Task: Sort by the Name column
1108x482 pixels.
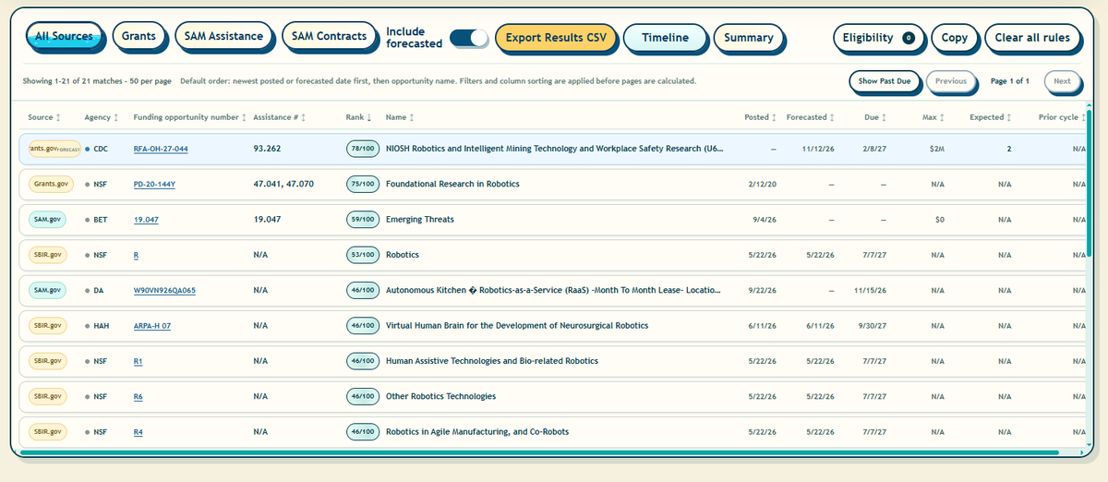Action: tap(400, 117)
